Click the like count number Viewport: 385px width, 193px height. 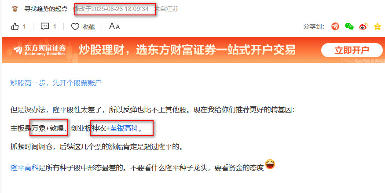click(24, 26)
